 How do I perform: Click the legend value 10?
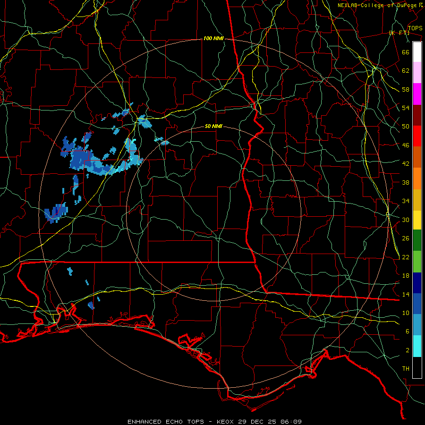pos(406,313)
